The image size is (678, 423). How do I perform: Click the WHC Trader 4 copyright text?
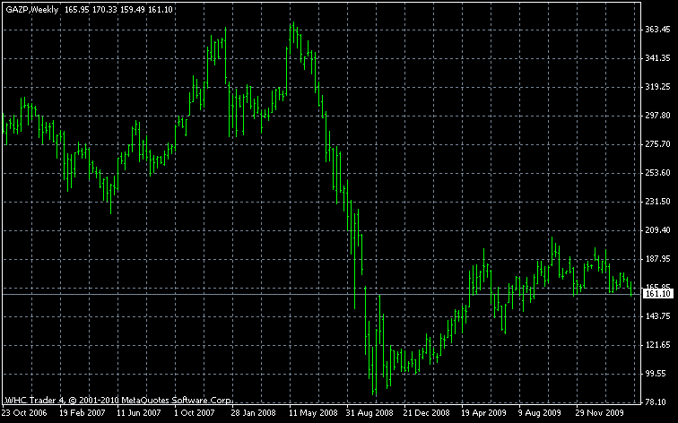[118, 400]
